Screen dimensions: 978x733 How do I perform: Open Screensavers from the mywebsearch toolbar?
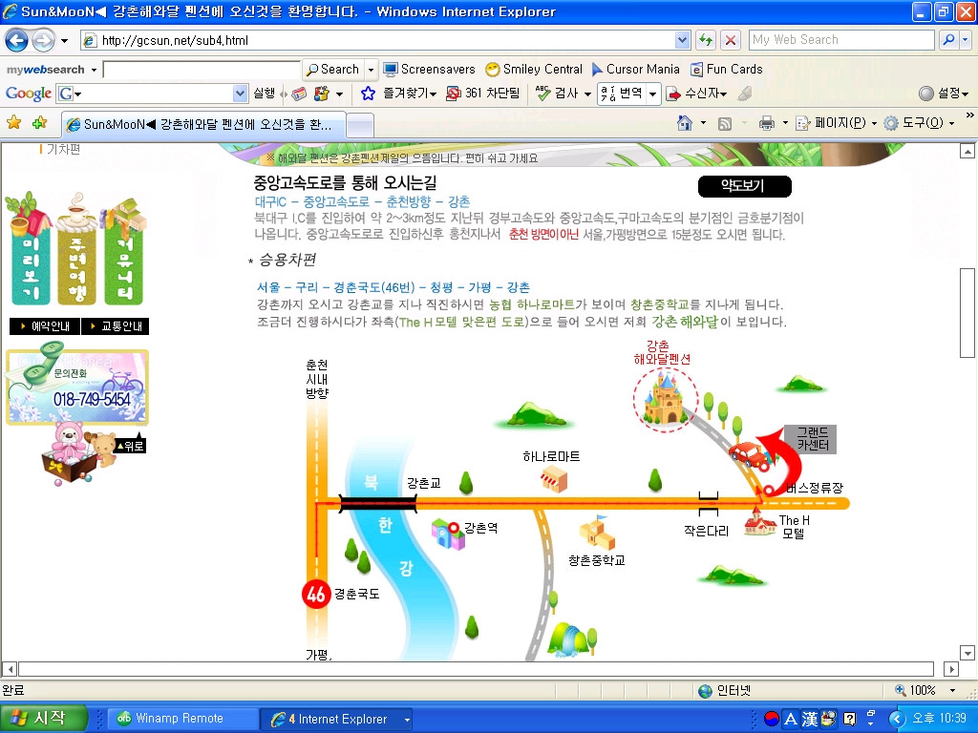[429, 70]
